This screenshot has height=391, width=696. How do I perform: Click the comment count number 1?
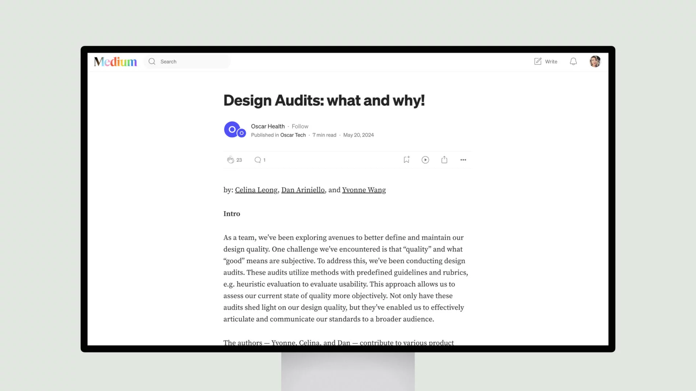(265, 160)
